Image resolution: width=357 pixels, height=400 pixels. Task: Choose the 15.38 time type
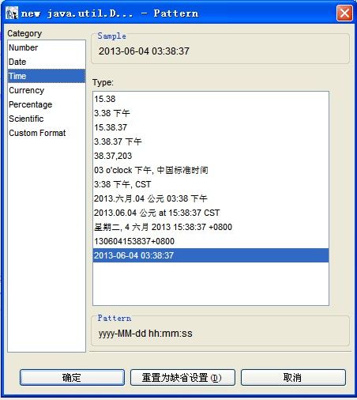(211, 99)
